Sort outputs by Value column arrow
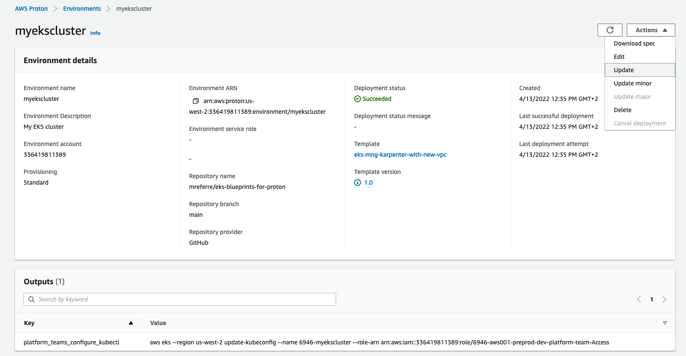Screen dimensions: 686x356 click(665, 323)
